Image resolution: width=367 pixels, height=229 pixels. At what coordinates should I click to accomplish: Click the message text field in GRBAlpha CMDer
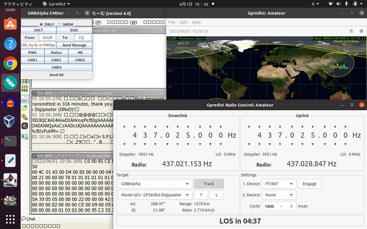[39, 45]
